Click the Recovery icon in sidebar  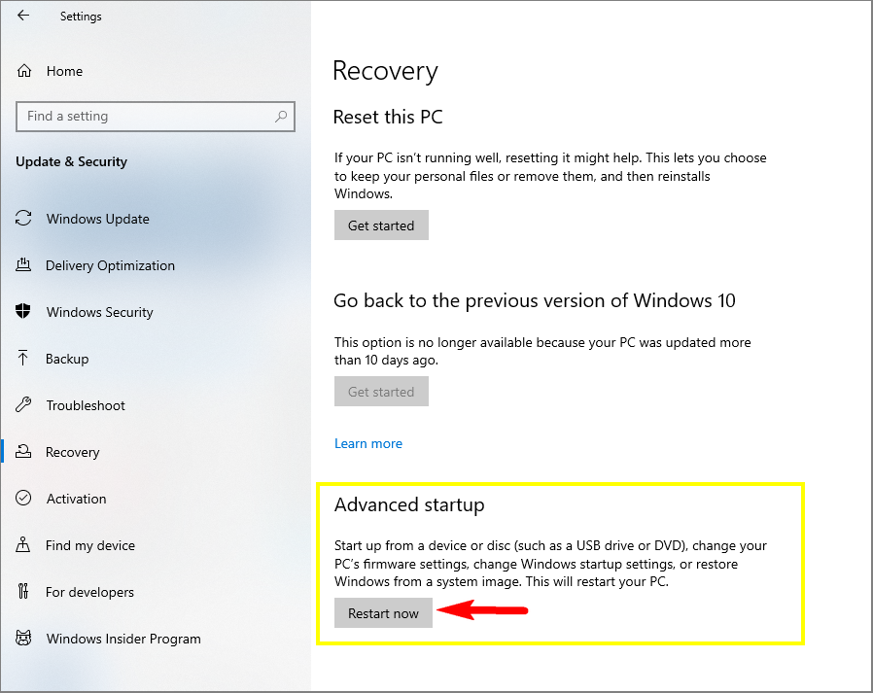click(23, 451)
